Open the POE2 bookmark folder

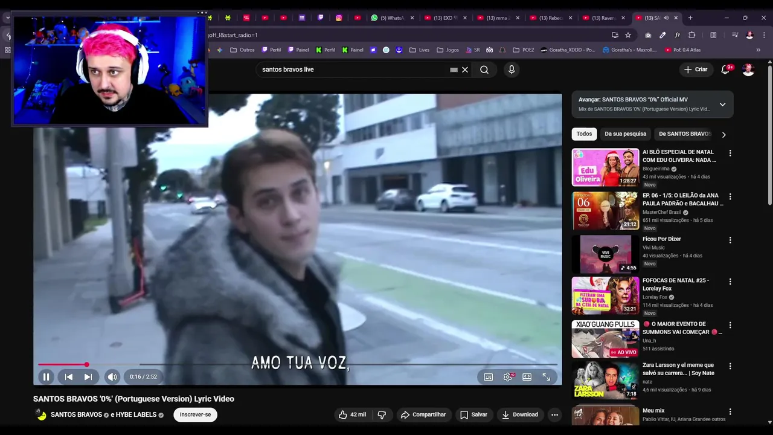tap(523, 50)
